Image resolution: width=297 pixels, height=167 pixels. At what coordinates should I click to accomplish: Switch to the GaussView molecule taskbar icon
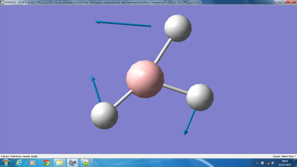point(72,163)
